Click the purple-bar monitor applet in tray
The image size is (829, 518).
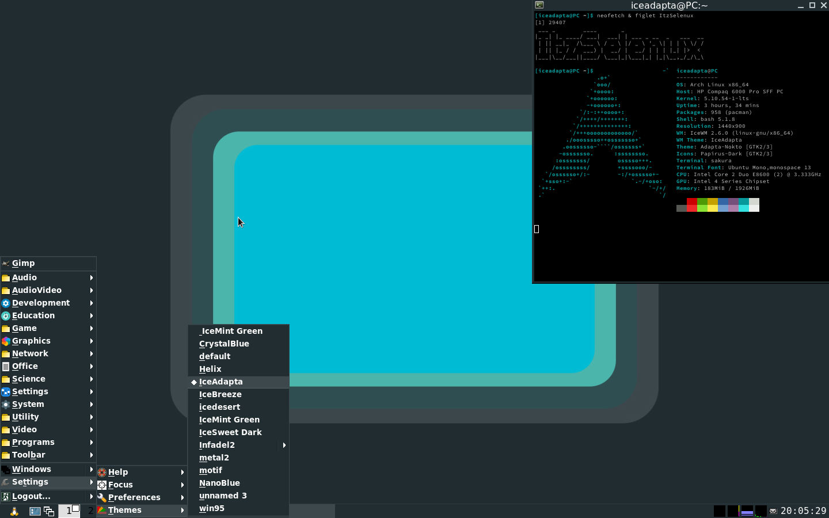click(747, 511)
